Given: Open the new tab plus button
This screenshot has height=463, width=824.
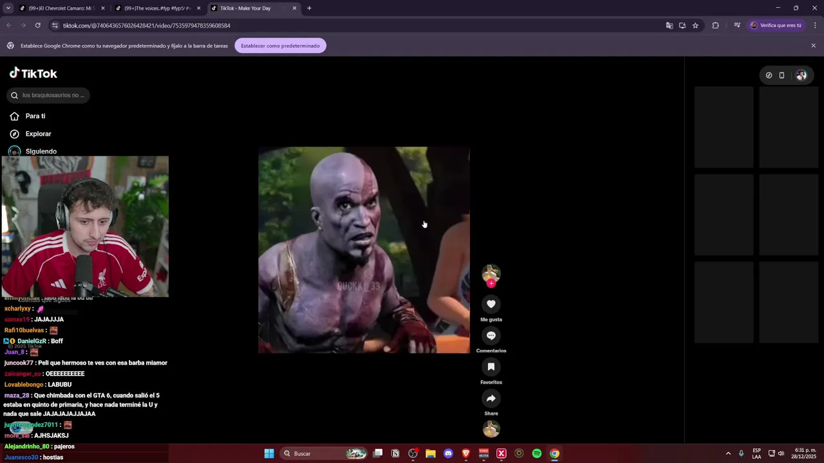Looking at the screenshot, I should pyautogui.click(x=309, y=8).
